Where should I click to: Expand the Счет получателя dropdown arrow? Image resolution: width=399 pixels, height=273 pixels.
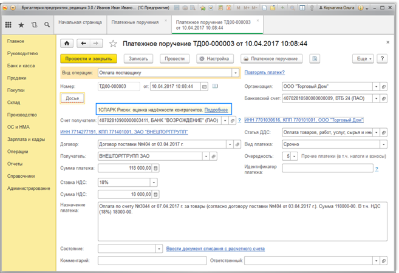[225, 121]
